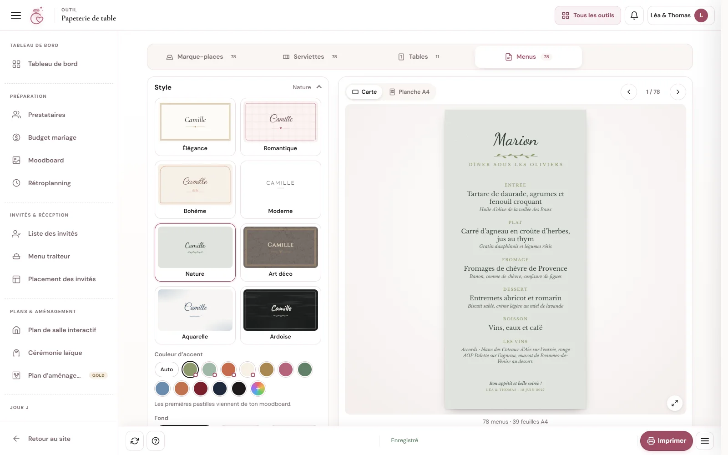This screenshot has width=728, height=455.
Task: Open the more options menu beside Imprimer
Action: (705, 441)
